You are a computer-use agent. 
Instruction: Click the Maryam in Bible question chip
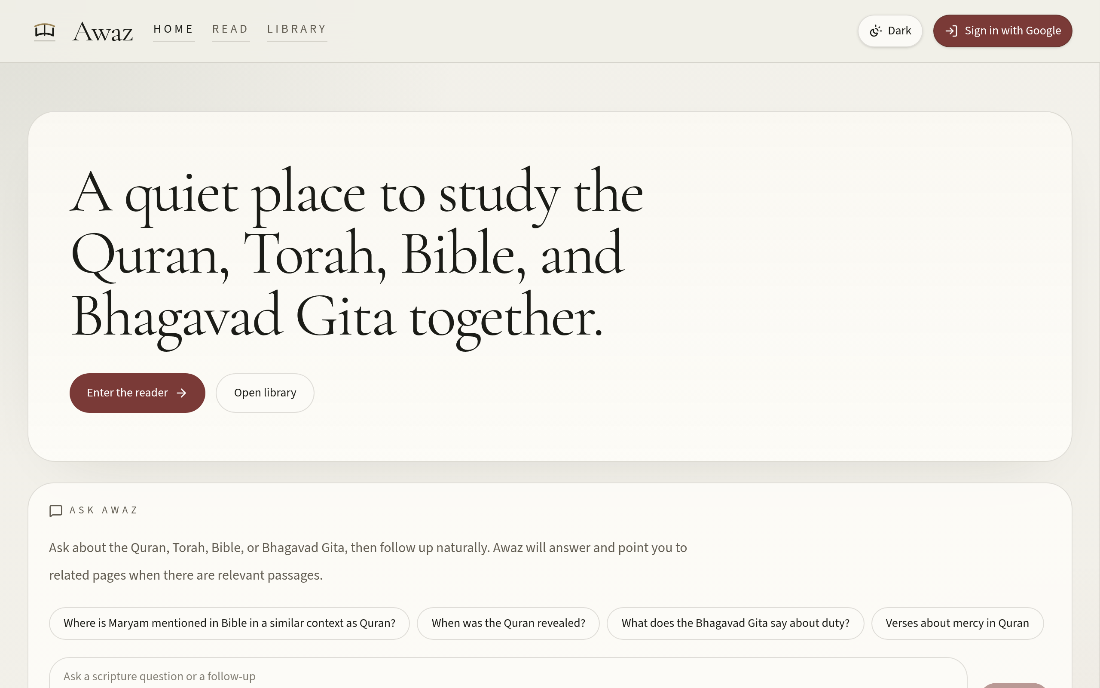pos(229,623)
